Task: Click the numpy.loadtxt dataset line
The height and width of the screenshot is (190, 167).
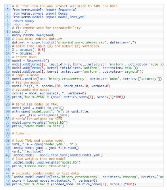Action: pyautogui.click(x=74, y=42)
